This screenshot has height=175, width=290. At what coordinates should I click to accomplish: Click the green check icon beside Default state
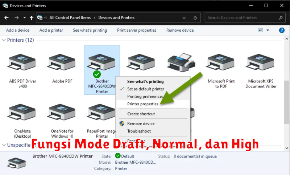click(117, 156)
